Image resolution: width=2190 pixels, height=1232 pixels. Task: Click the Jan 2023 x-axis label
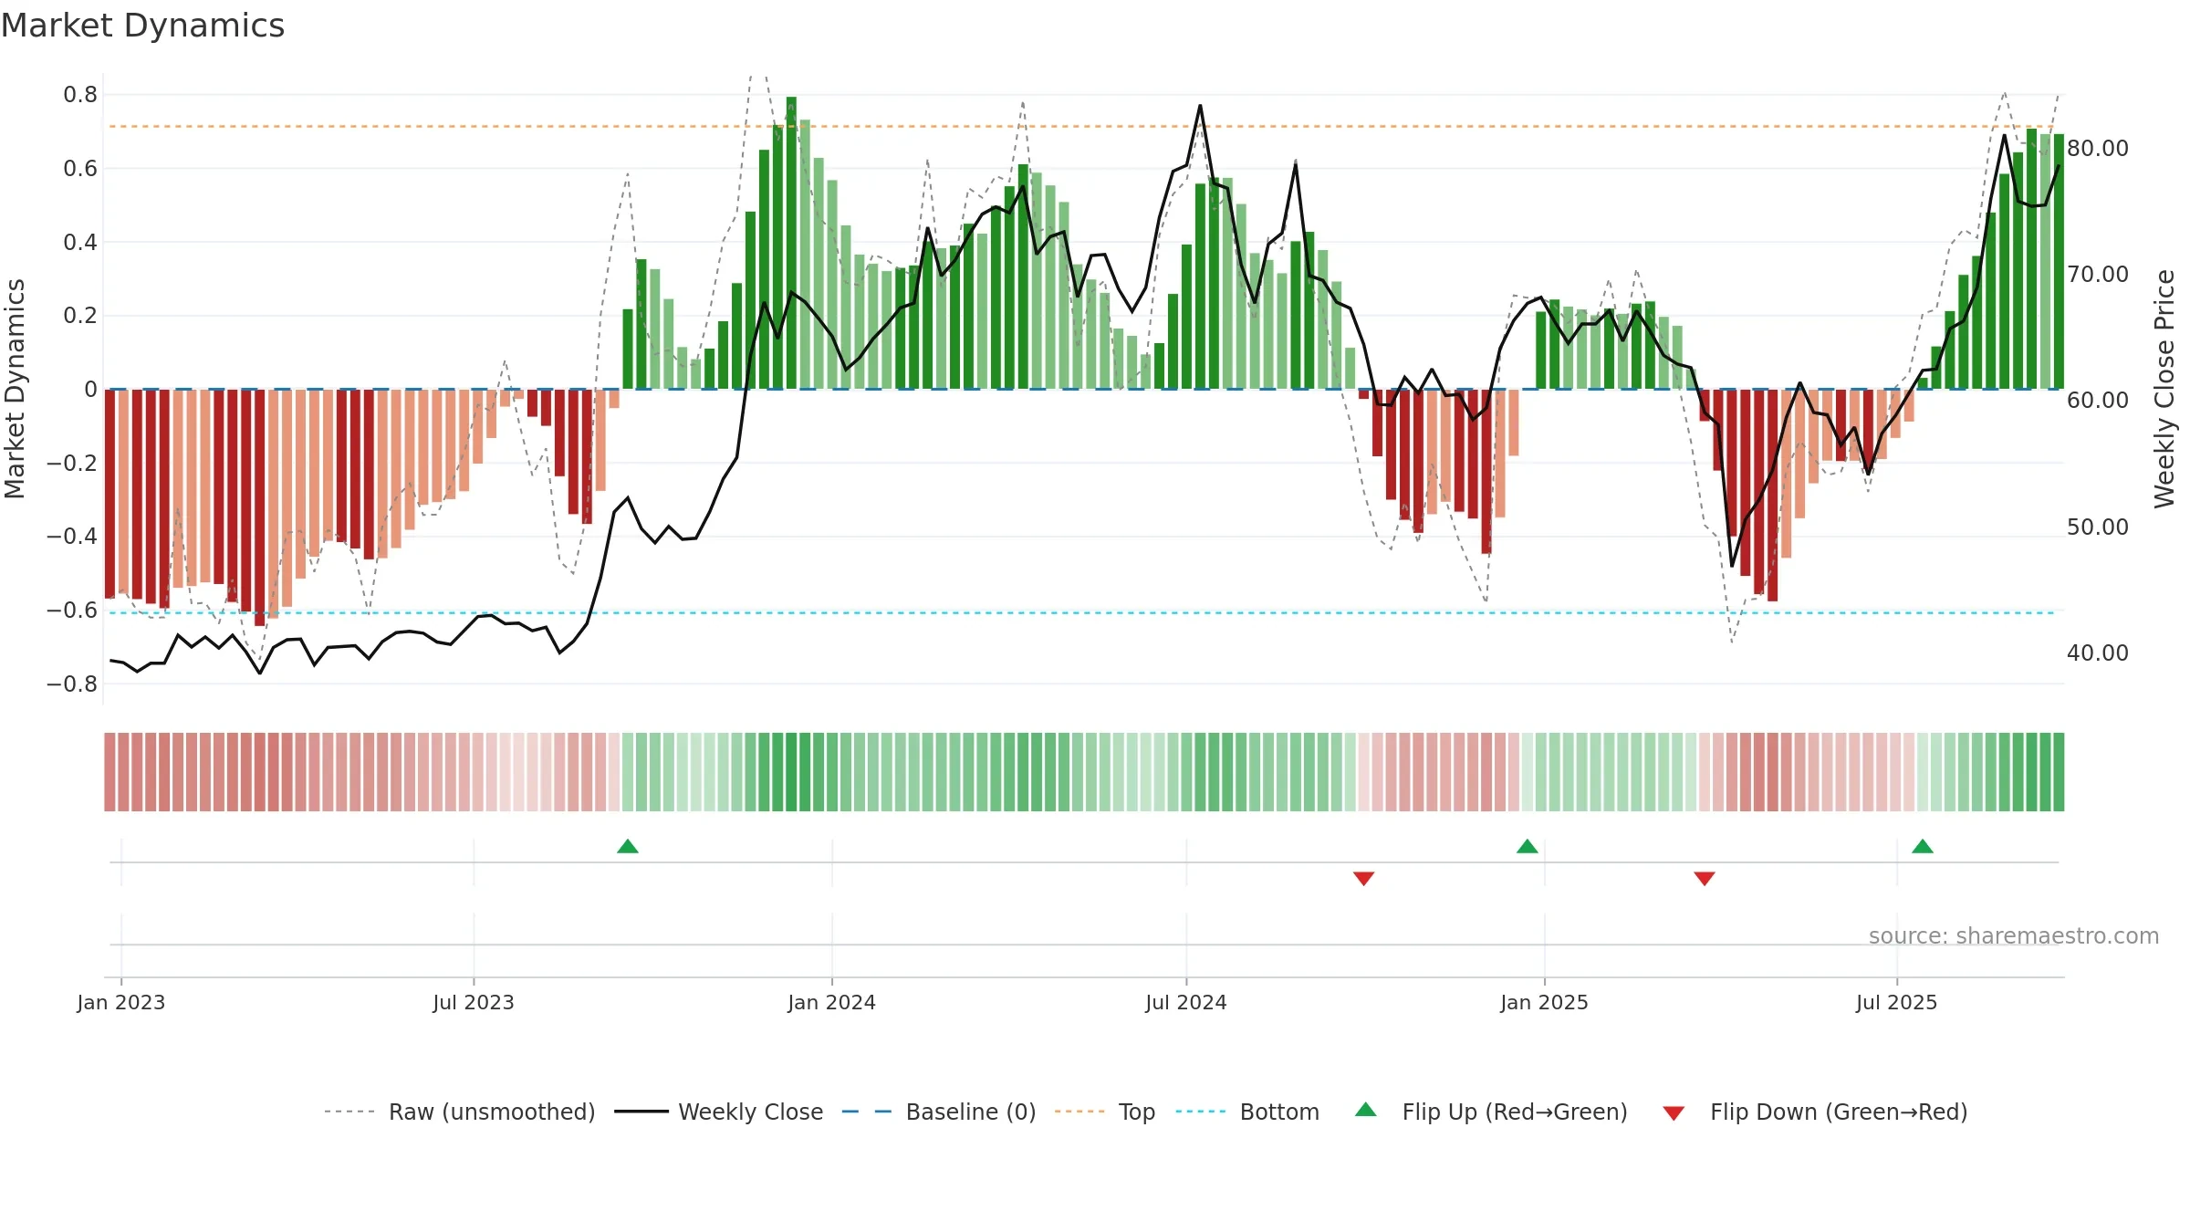coord(121,1002)
